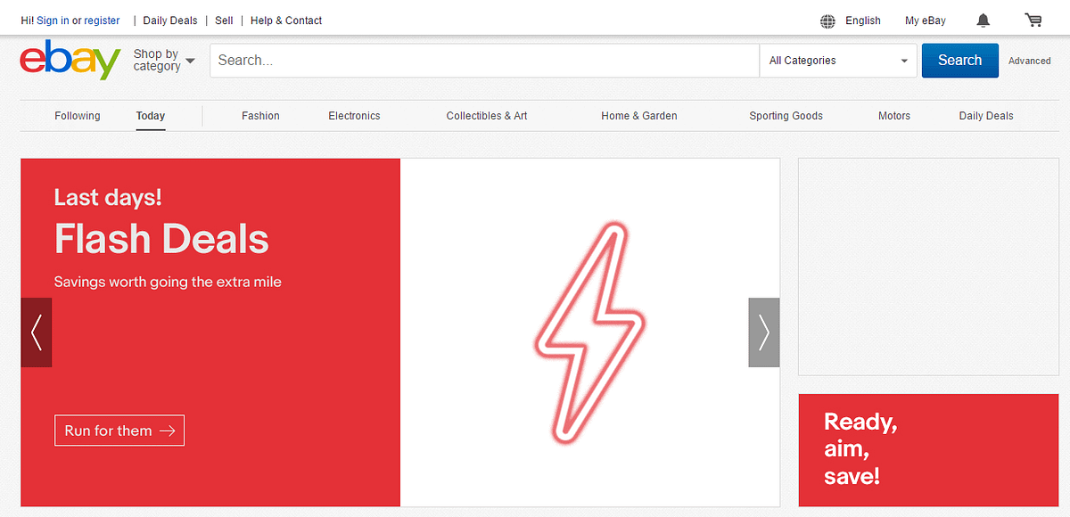
Task: Register for a new account
Action: click(102, 20)
